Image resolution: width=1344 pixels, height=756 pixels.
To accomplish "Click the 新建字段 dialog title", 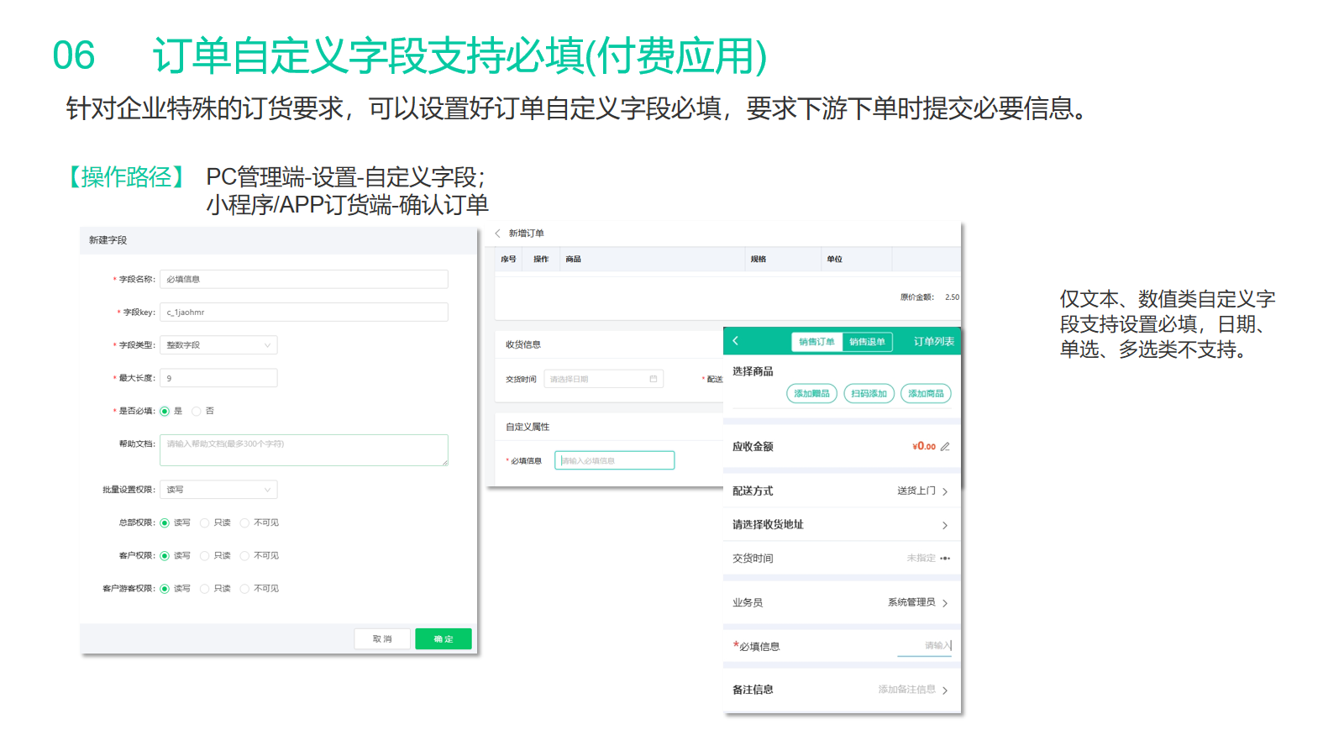I will (108, 240).
